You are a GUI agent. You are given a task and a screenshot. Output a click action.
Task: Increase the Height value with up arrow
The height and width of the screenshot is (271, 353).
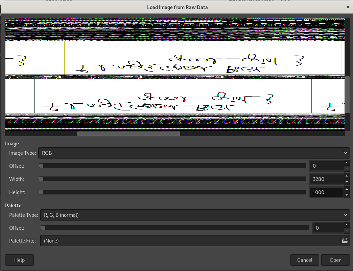pyautogui.click(x=347, y=189)
